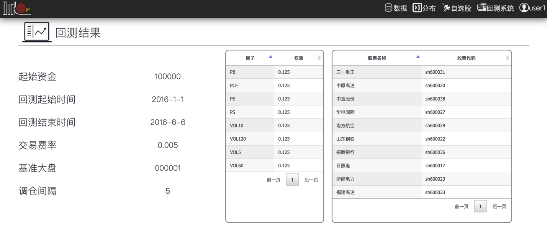Click the stock name 中直股份
The height and width of the screenshot is (230, 547).
[x=346, y=99]
